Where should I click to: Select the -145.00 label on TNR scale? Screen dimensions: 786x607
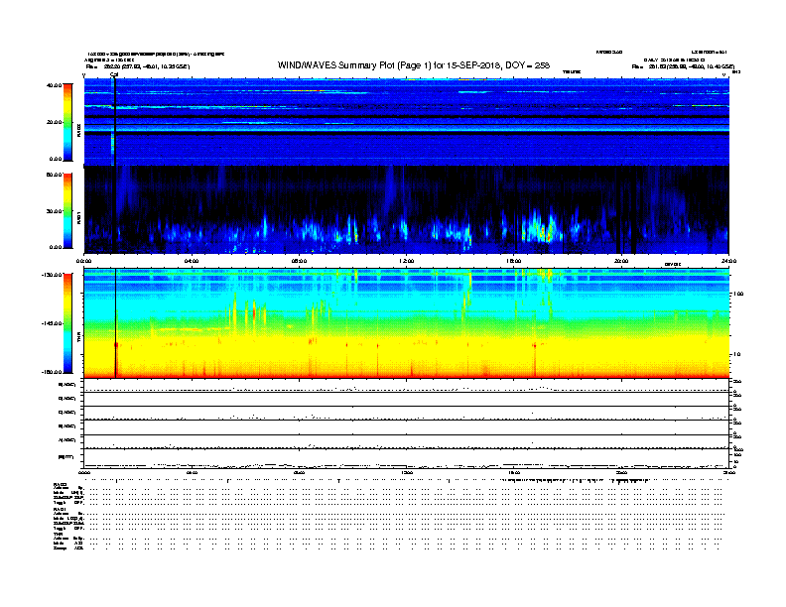tap(52, 323)
